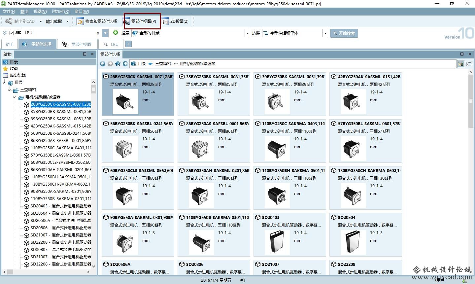
Task: Open the 输出 menu
Action: pos(24,12)
